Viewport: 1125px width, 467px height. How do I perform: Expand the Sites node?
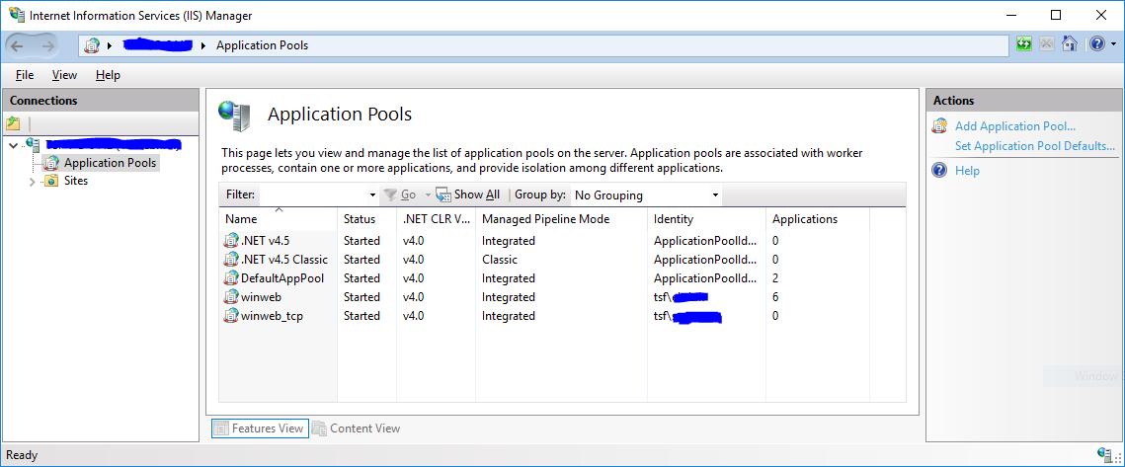[x=32, y=182]
